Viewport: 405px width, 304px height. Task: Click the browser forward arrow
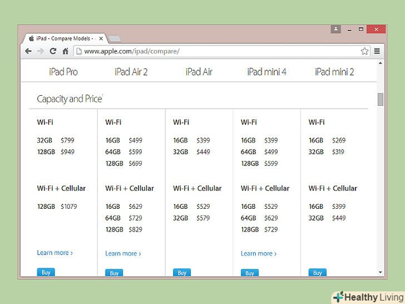pyautogui.click(x=41, y=51)
